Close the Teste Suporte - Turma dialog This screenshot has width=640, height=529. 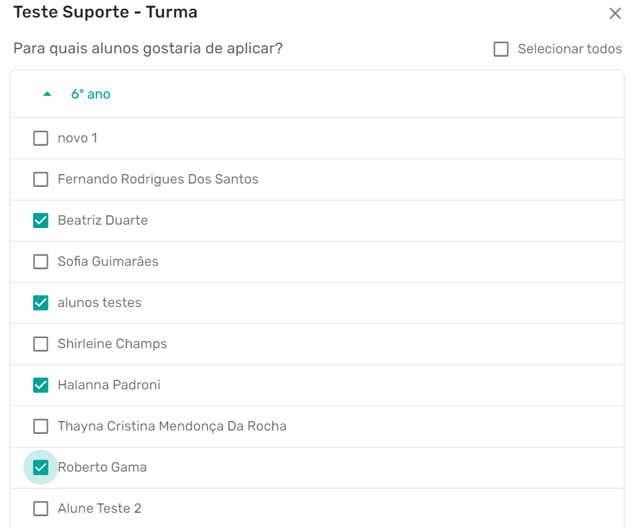pyautogui.click(x=614, y=13)
